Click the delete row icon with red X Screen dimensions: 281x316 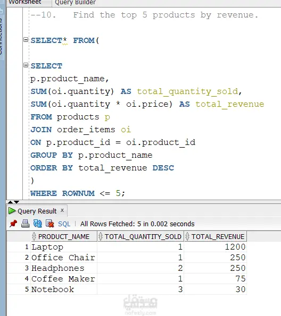(x=49, y=224)
